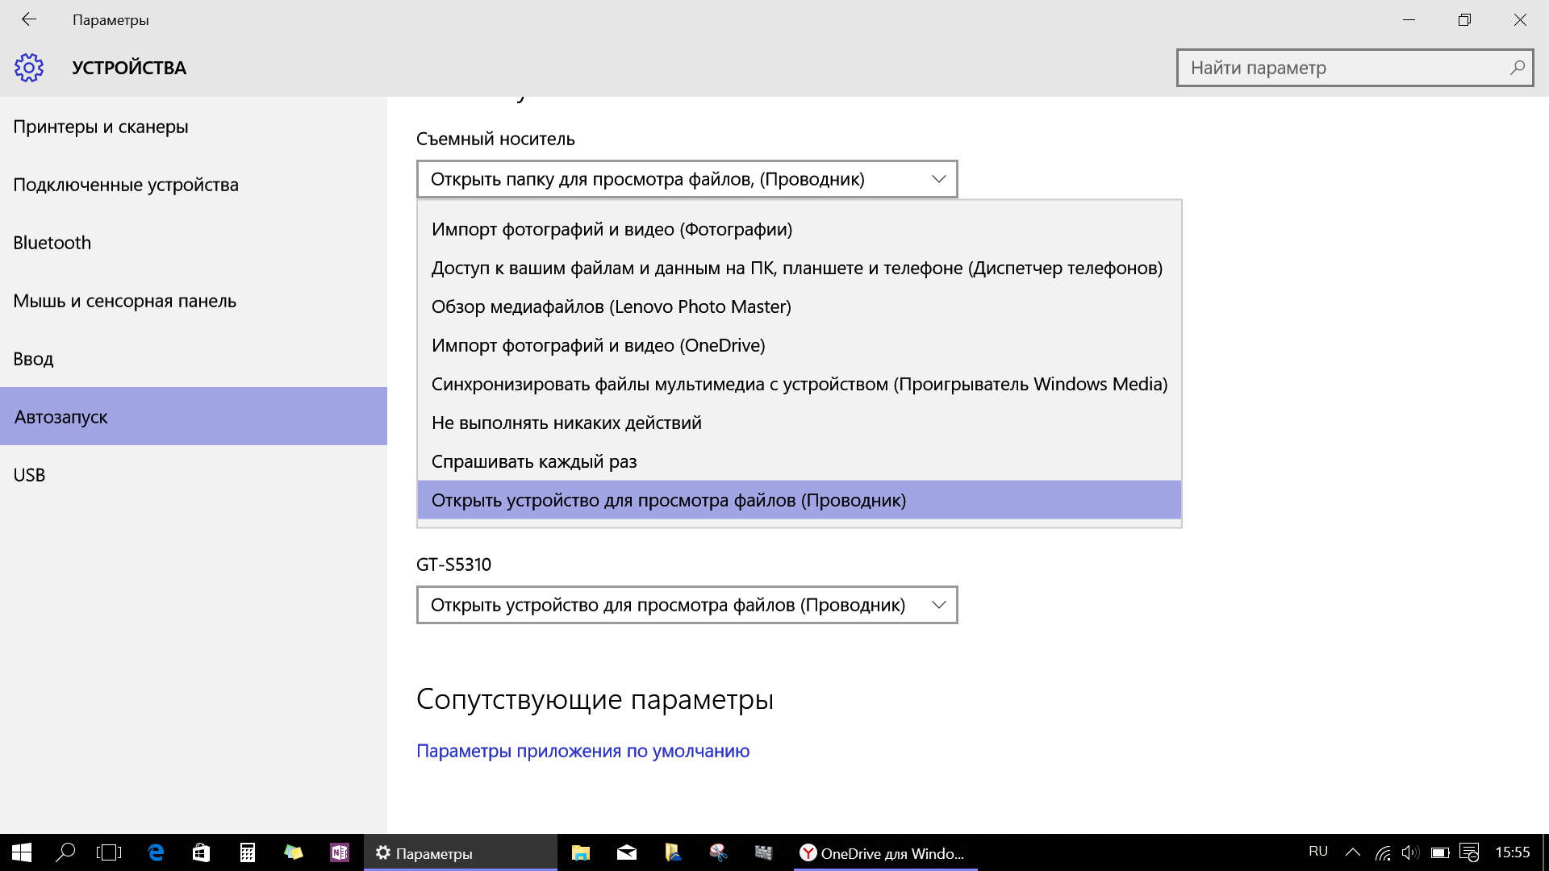1549x871 pixels.
Task: Close the Параметры window
Action: (1520, 19)
